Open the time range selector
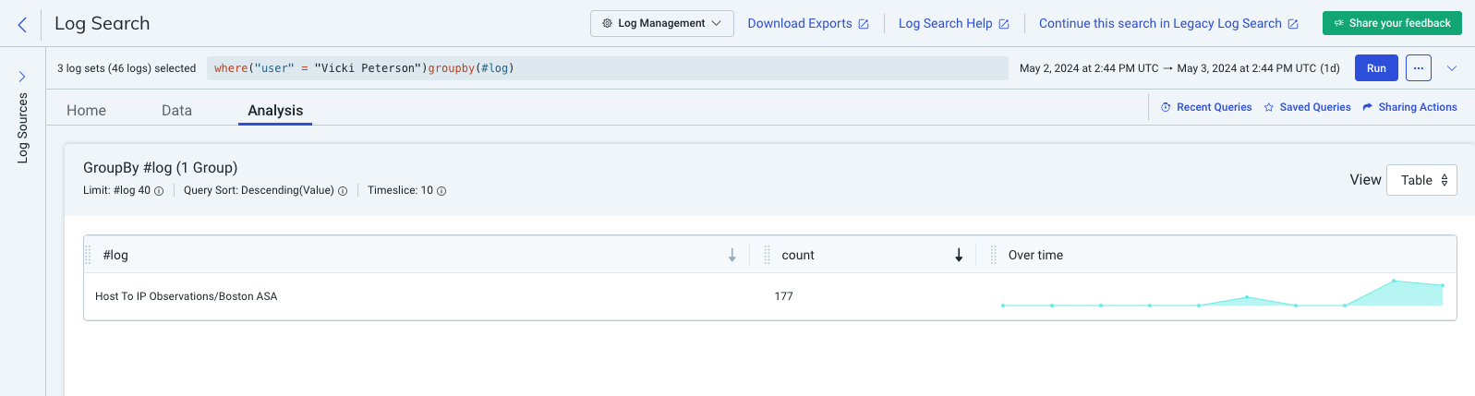This screenshot has height=396, width=1475. tap(1179, 68)
